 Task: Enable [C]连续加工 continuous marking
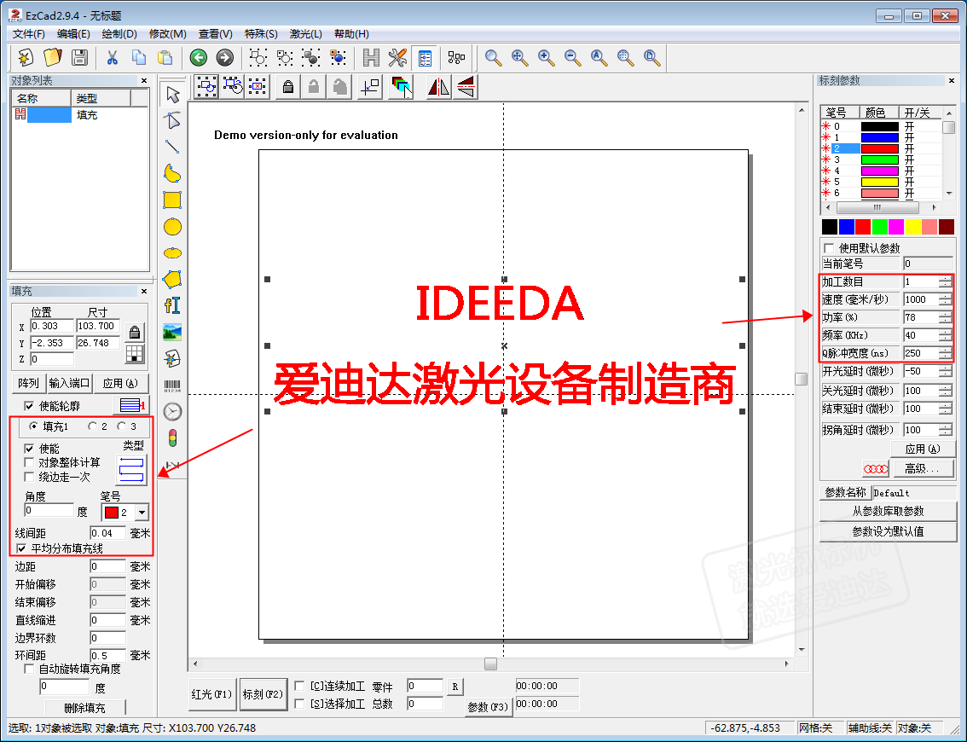(x=299, y=686)
